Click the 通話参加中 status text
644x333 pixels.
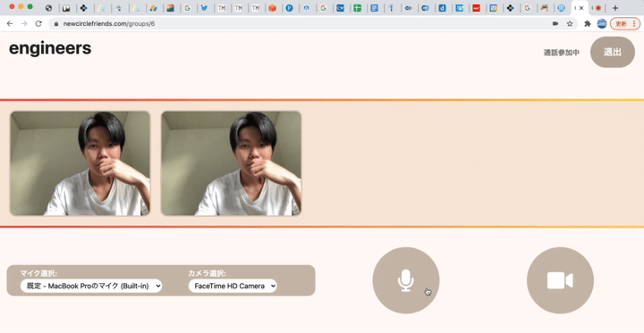pos(562,53)
